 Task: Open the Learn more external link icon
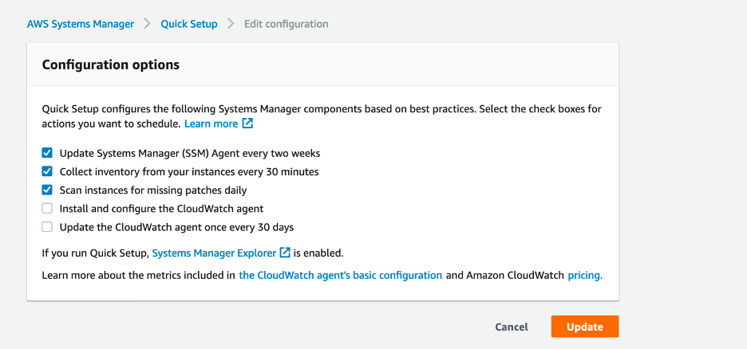248,124
